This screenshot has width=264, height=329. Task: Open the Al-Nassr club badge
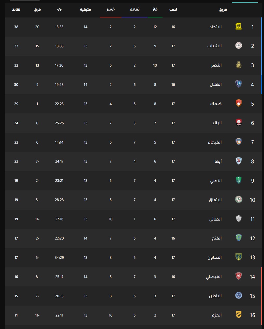point(239,65)
